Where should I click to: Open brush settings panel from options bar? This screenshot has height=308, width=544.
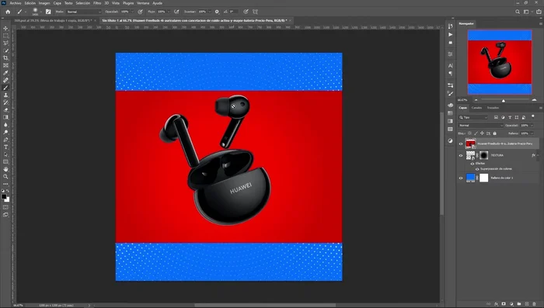point(48,12)
